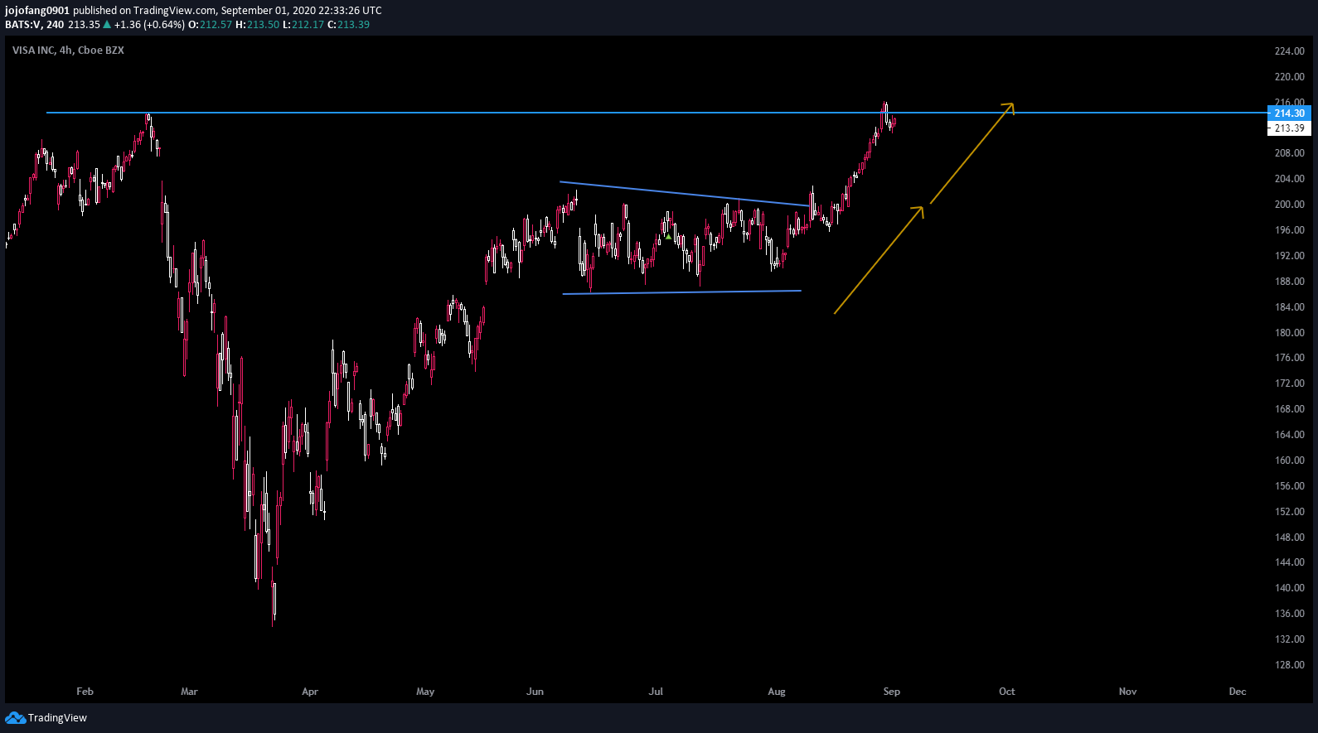Click the 204.00 price axis label
The width and height of the screenshot is (1318, 733).
pyautogui.click(x=1289, y=179)
